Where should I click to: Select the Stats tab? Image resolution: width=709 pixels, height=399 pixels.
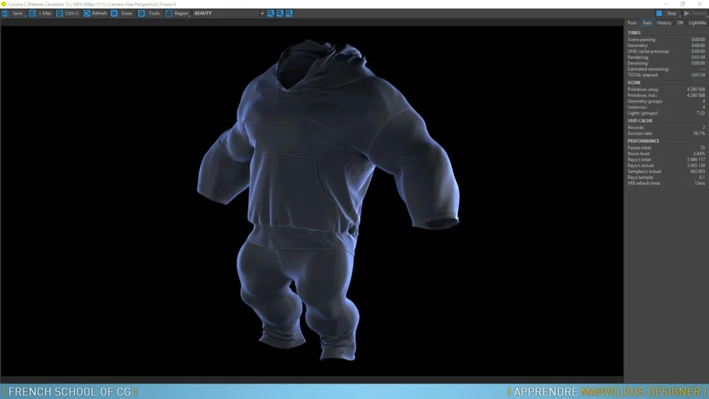point(647,23)
